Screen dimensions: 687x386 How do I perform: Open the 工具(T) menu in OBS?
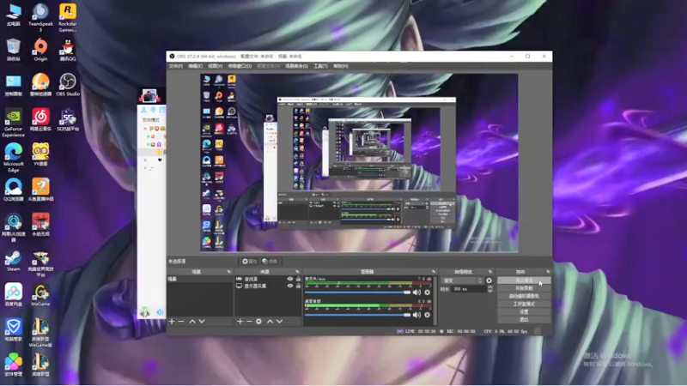320,66
